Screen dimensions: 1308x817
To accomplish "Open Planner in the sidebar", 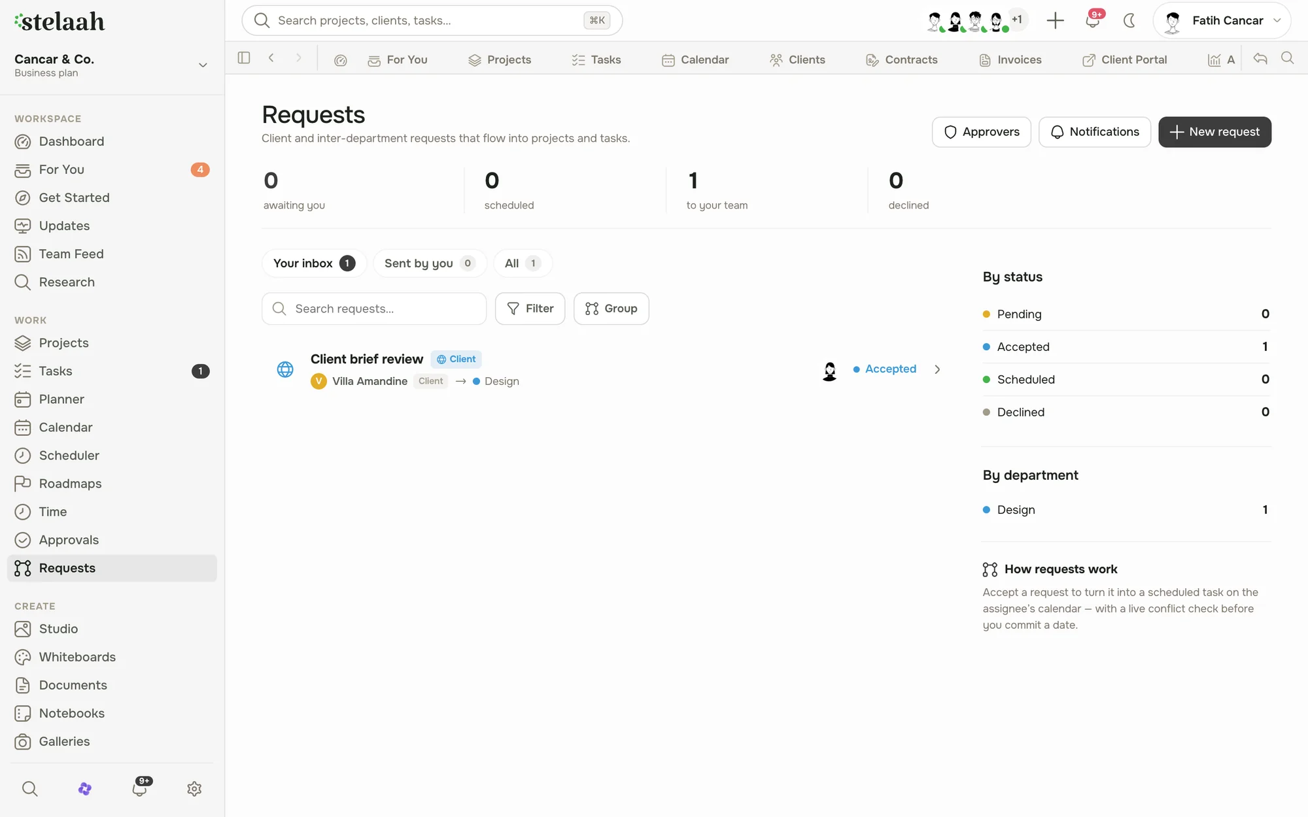I will pos(112,399).
